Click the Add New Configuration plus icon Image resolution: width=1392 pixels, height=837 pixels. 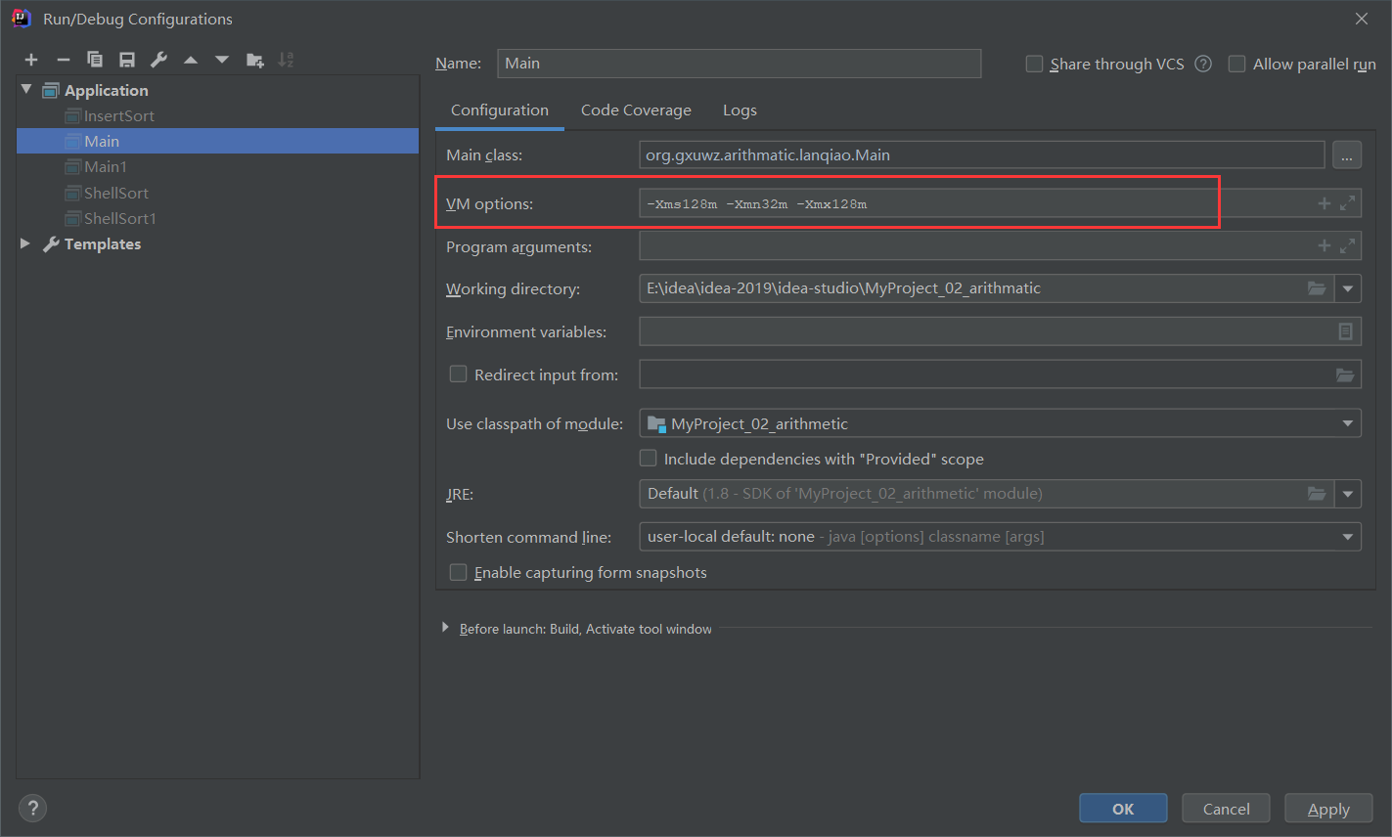click(x=31, y=61)
